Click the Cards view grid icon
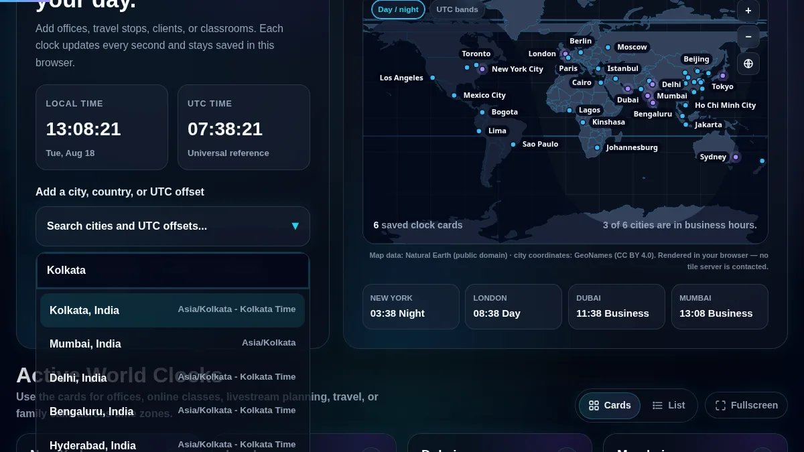804x452 pixels. [594, 405]
